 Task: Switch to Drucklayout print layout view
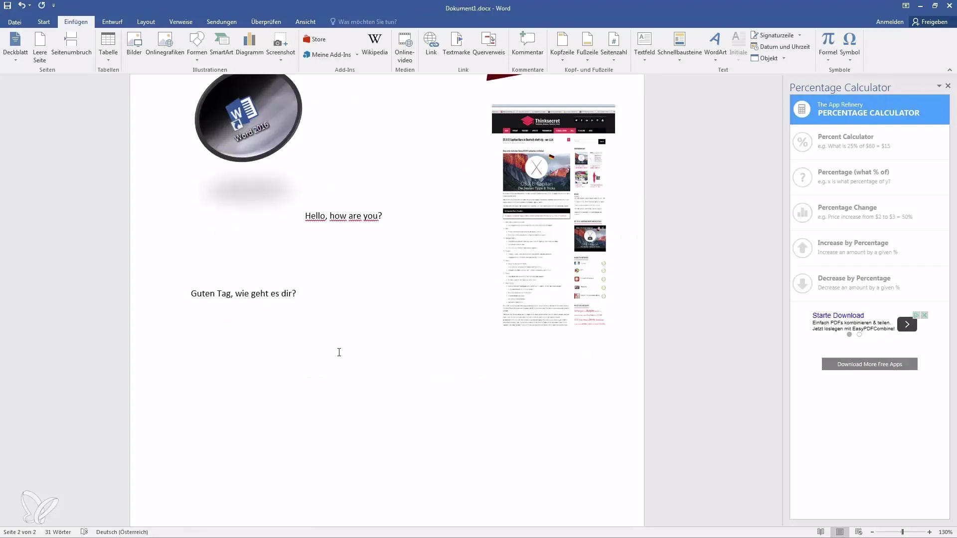coord(840,532)
